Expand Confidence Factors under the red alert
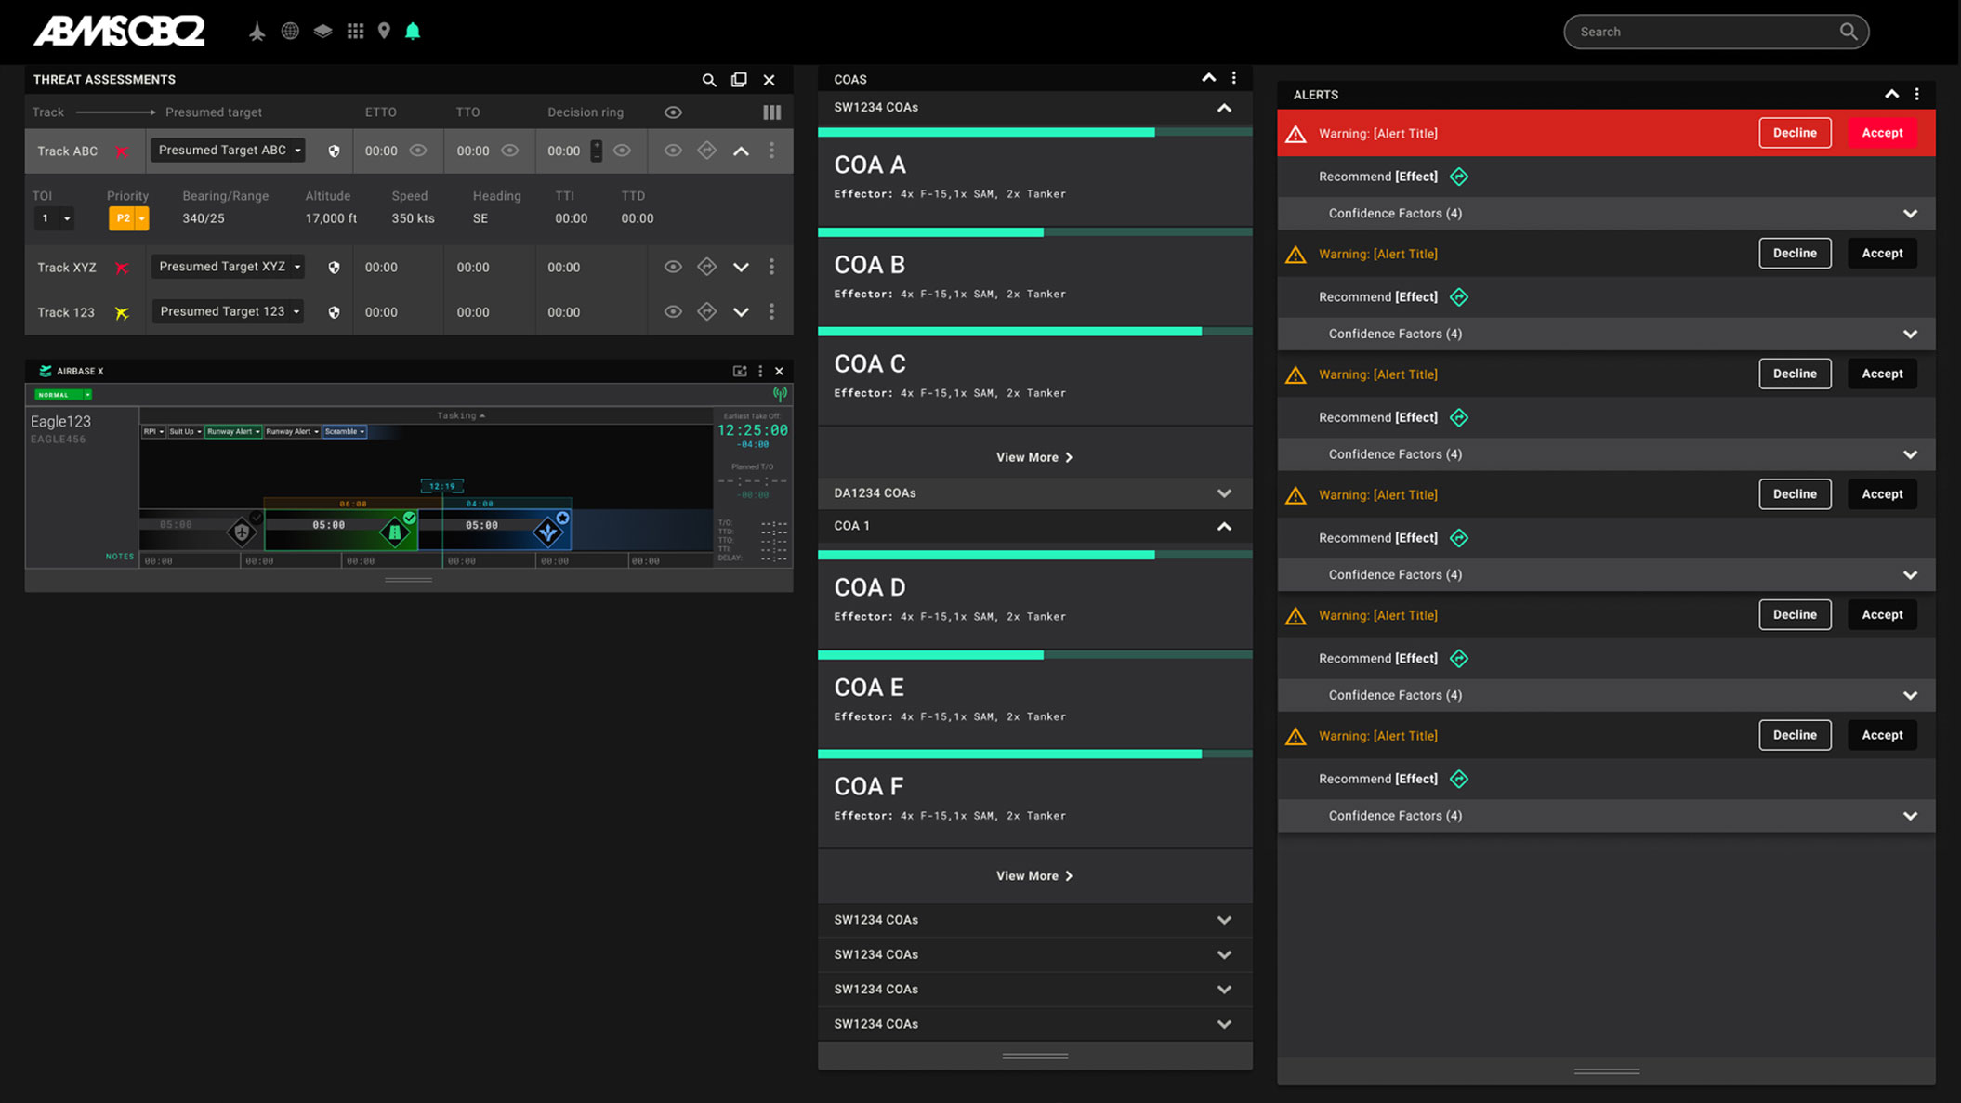 pos(1910,214)
